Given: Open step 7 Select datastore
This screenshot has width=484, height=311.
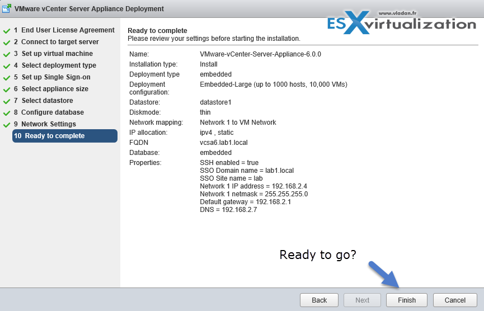Looking at the screenshot, I should click(44, 100).
